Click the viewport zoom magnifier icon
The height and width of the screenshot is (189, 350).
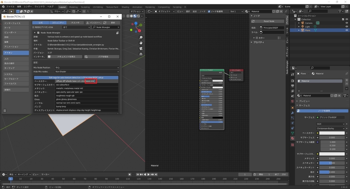[141, 38]
